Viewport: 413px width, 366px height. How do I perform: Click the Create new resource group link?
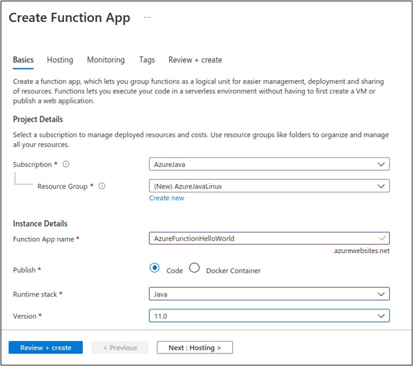[166, 198]
